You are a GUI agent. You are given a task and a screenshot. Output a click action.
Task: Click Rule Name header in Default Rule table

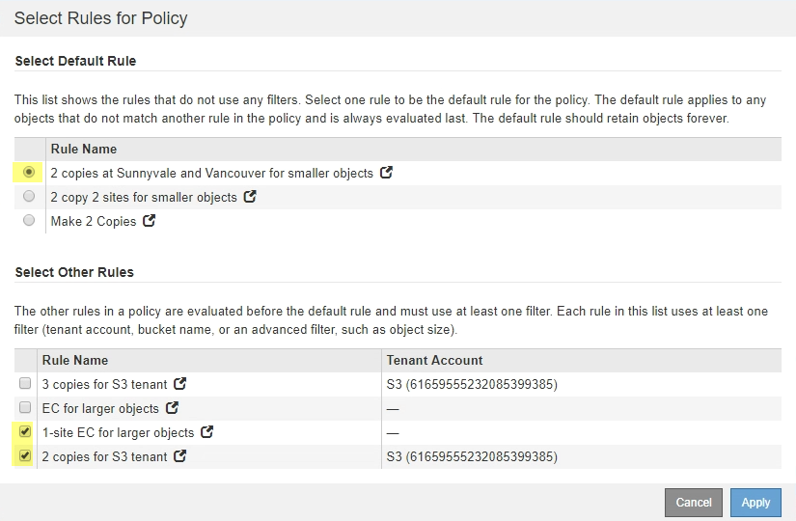[x=84, y=149]
